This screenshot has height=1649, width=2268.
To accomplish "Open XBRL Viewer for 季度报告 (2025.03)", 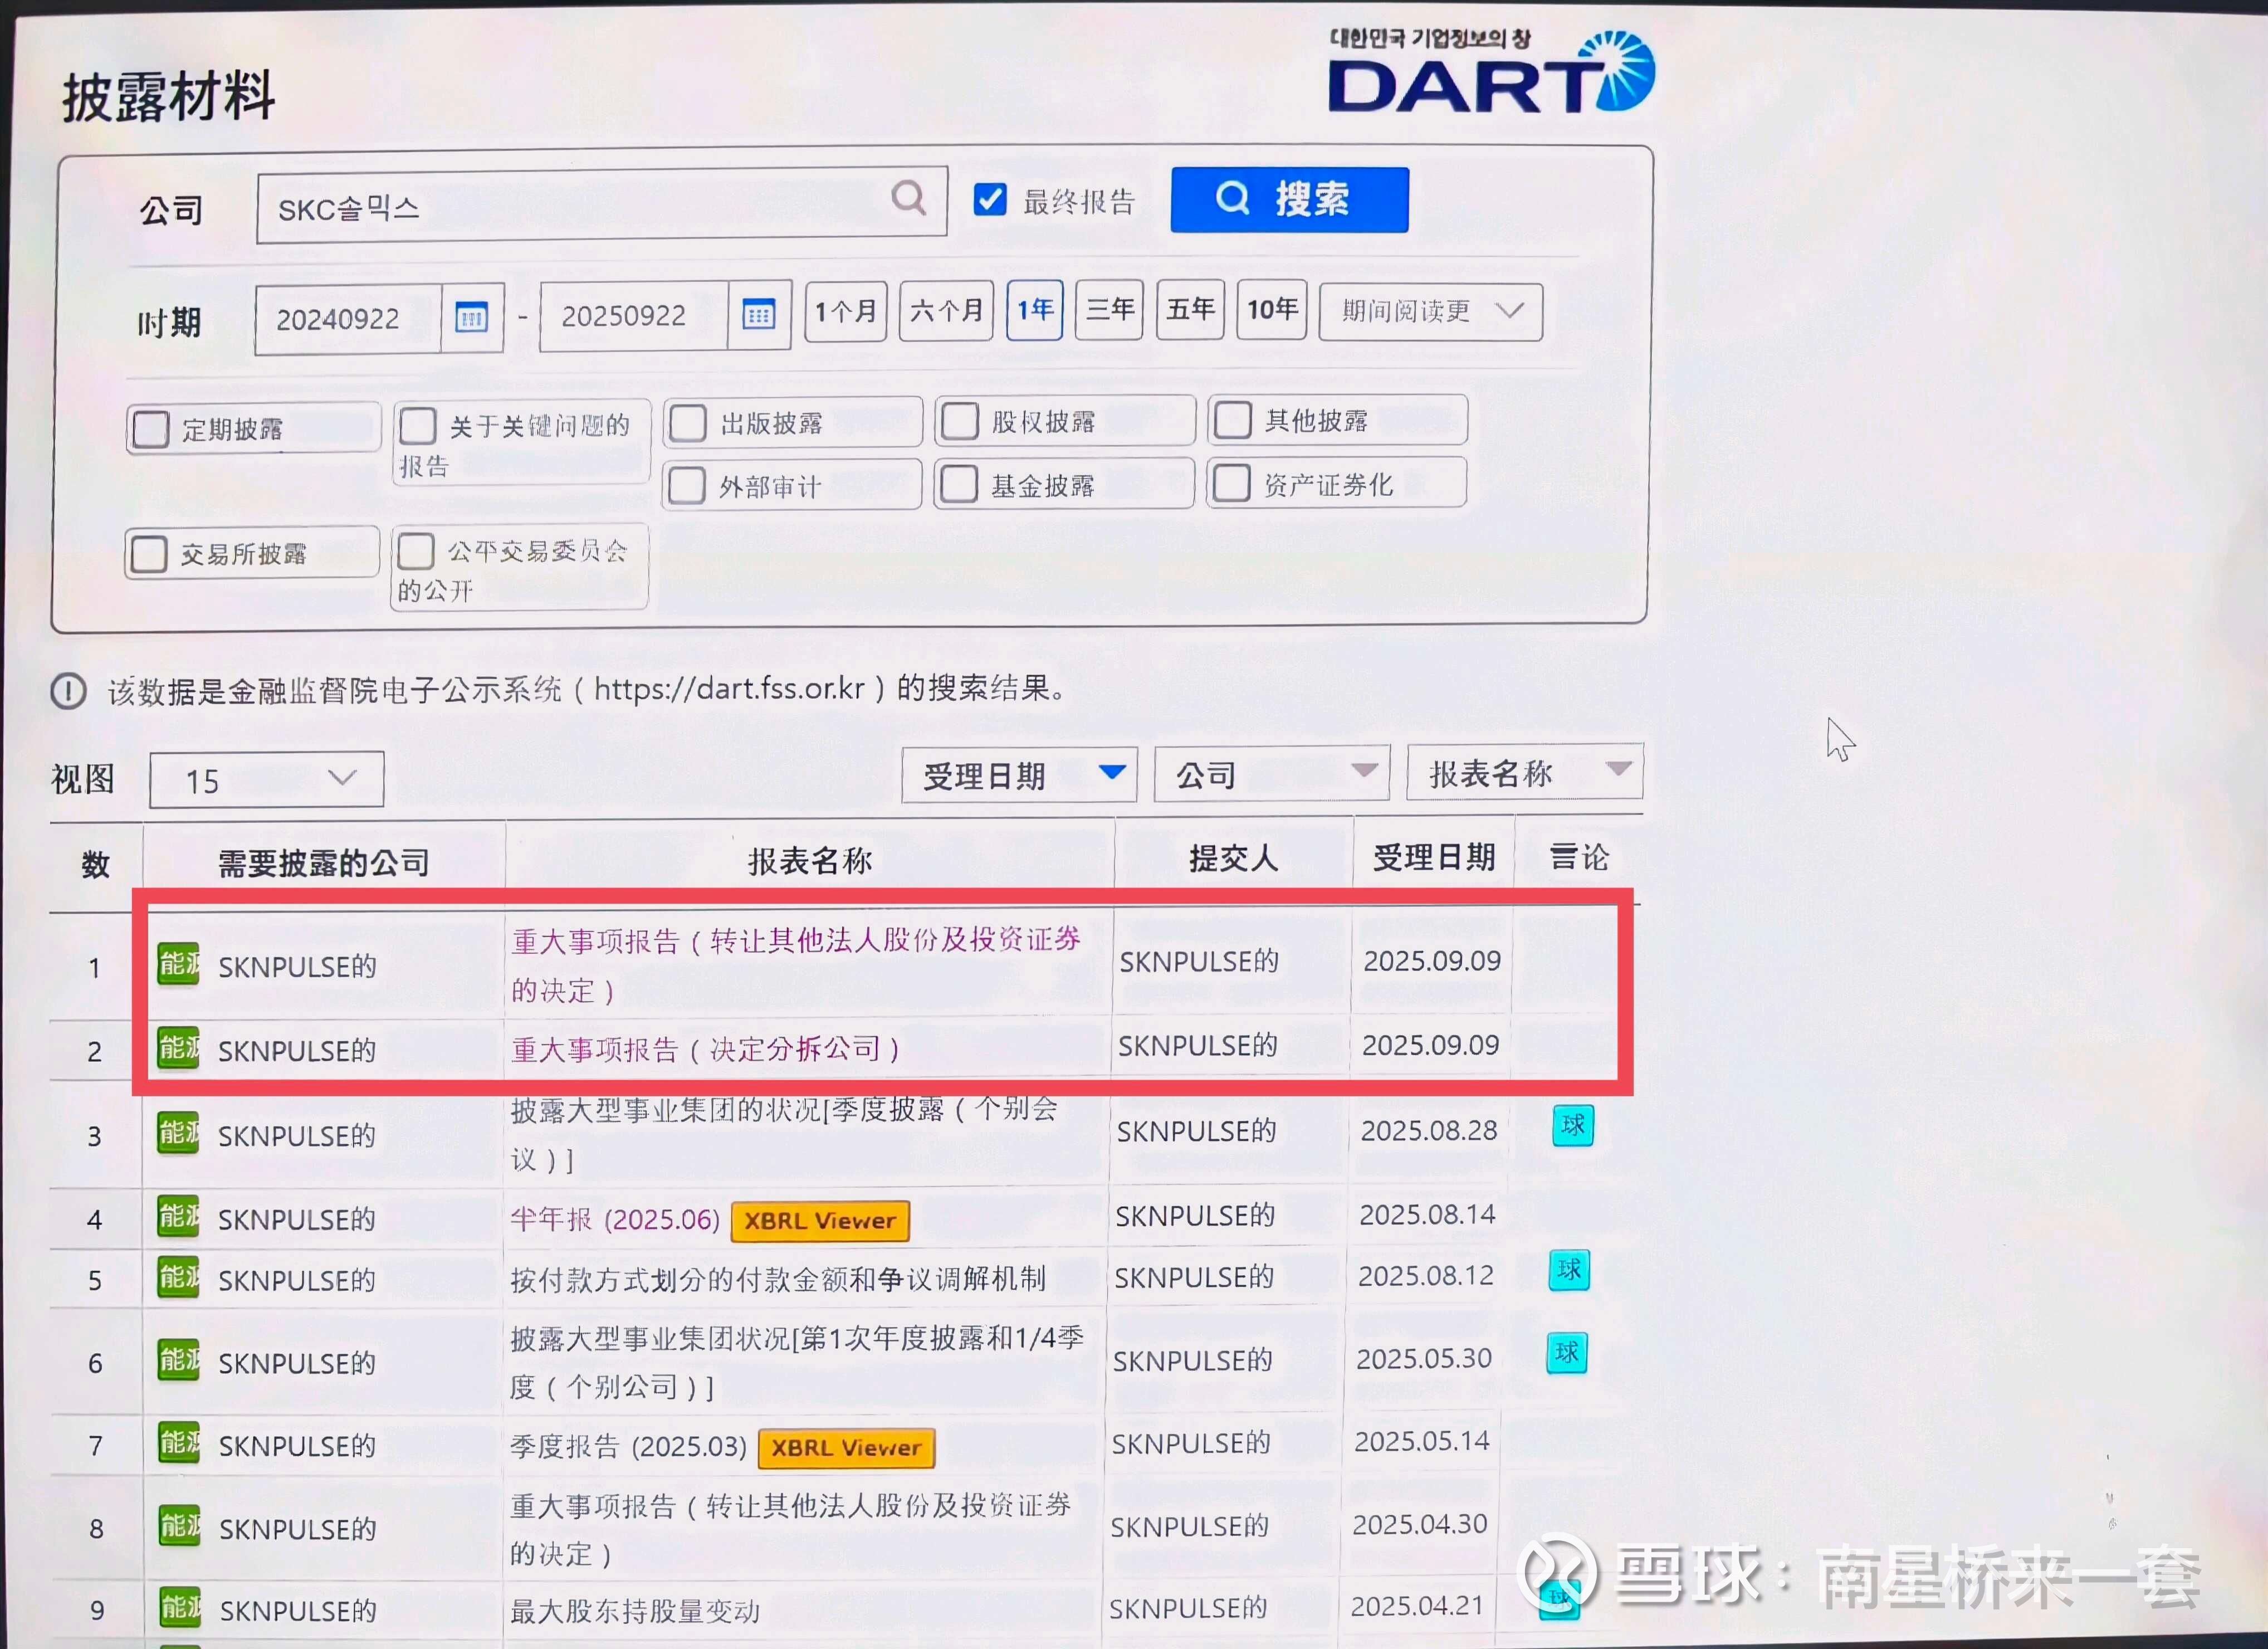I will pos(846,1448).
